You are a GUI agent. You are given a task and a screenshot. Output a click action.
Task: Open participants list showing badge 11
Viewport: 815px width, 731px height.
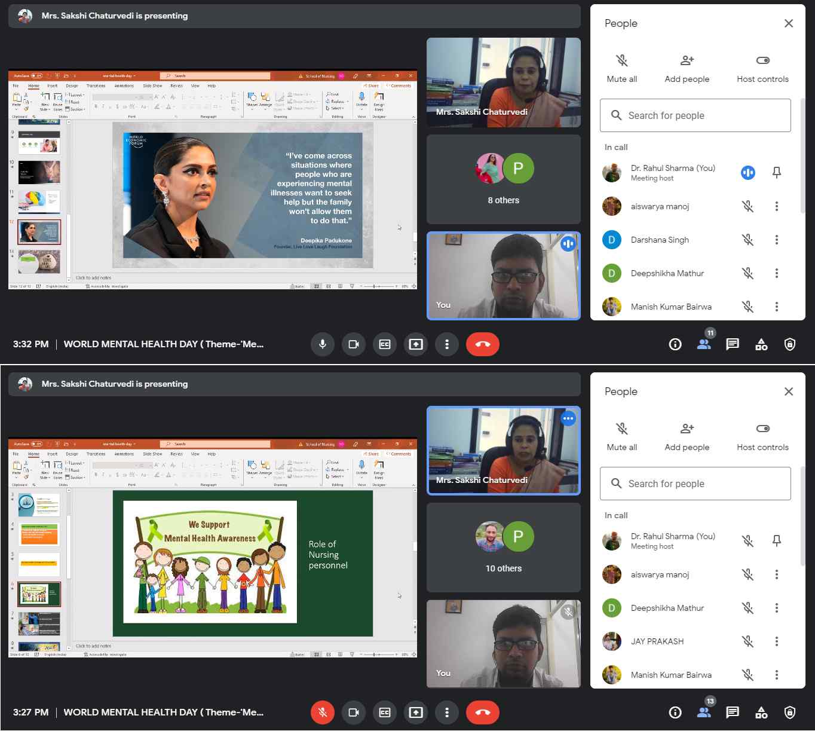(x=704, y=344)
